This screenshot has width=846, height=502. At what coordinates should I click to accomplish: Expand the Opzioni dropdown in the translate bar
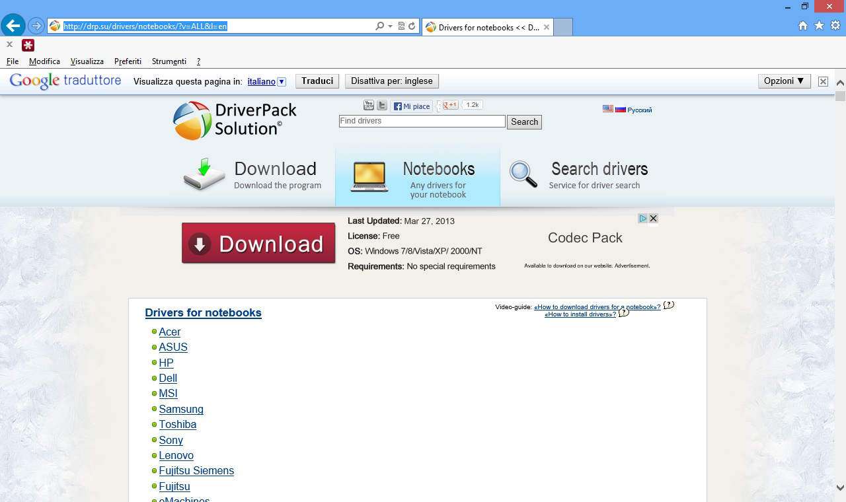pyautogui.click(x=784, y=81)
